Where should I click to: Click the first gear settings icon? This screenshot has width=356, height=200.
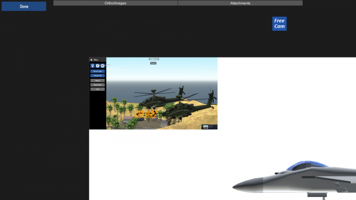pos(97,66)
